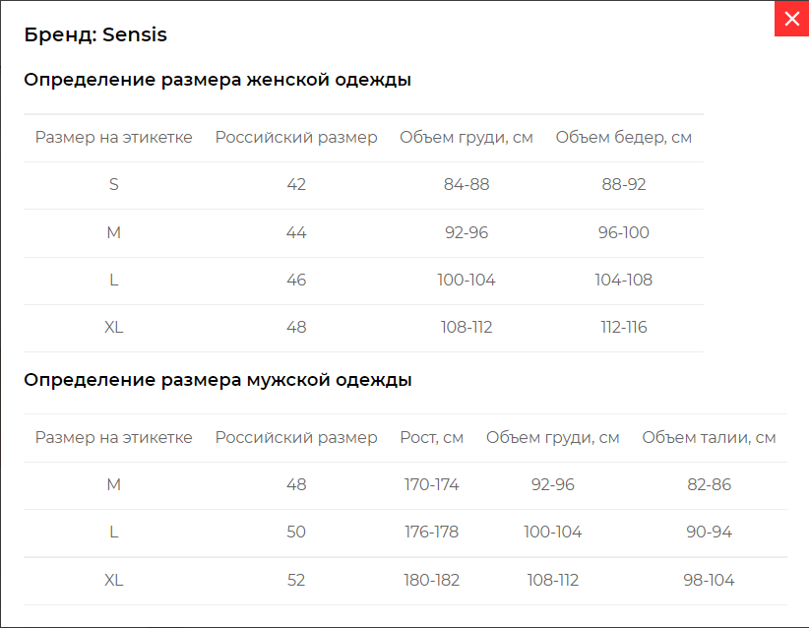Viewport: 809px width, 628px height.
Task: Click the 'Объем талии, см' column header
Action: tap(709, 438)
